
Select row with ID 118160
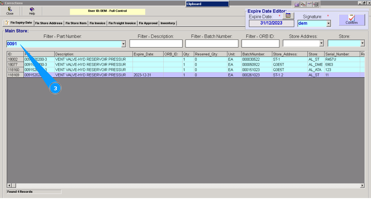click(186, 70)
